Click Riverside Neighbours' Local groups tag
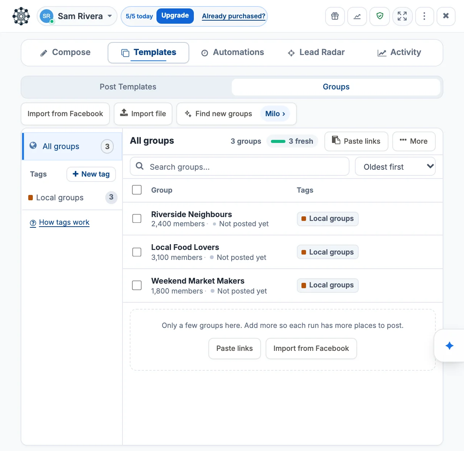The width and height of the screenshot is (464, 451). point(328,219)
